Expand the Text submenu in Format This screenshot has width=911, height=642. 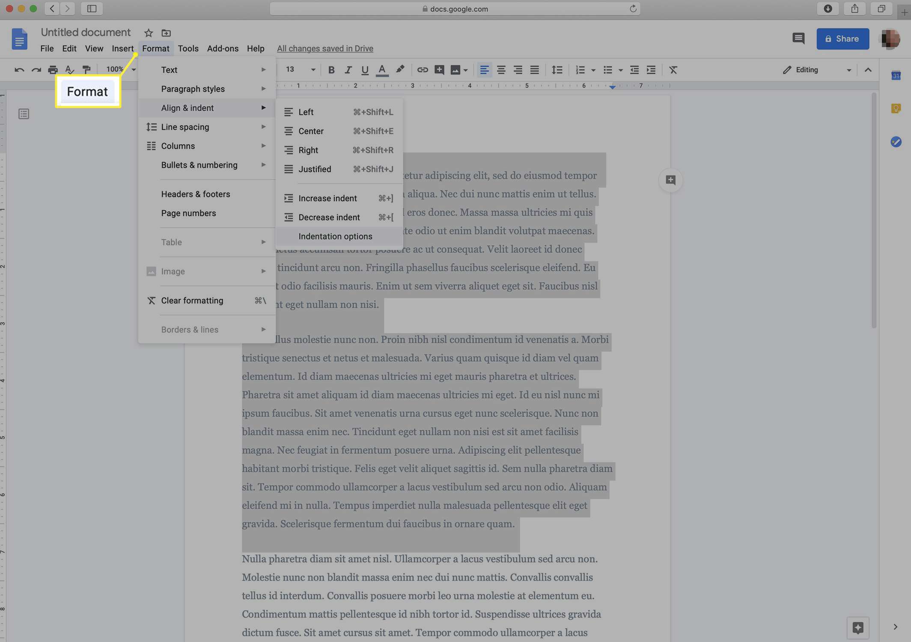pos(206,70)
